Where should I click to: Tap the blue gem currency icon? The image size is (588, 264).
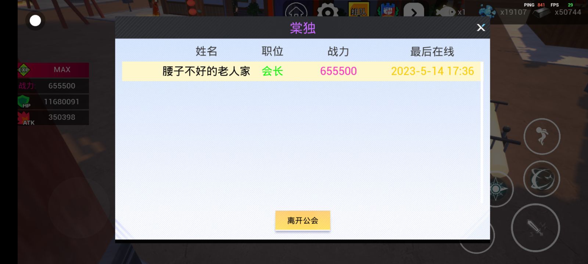tap(487, 11)
